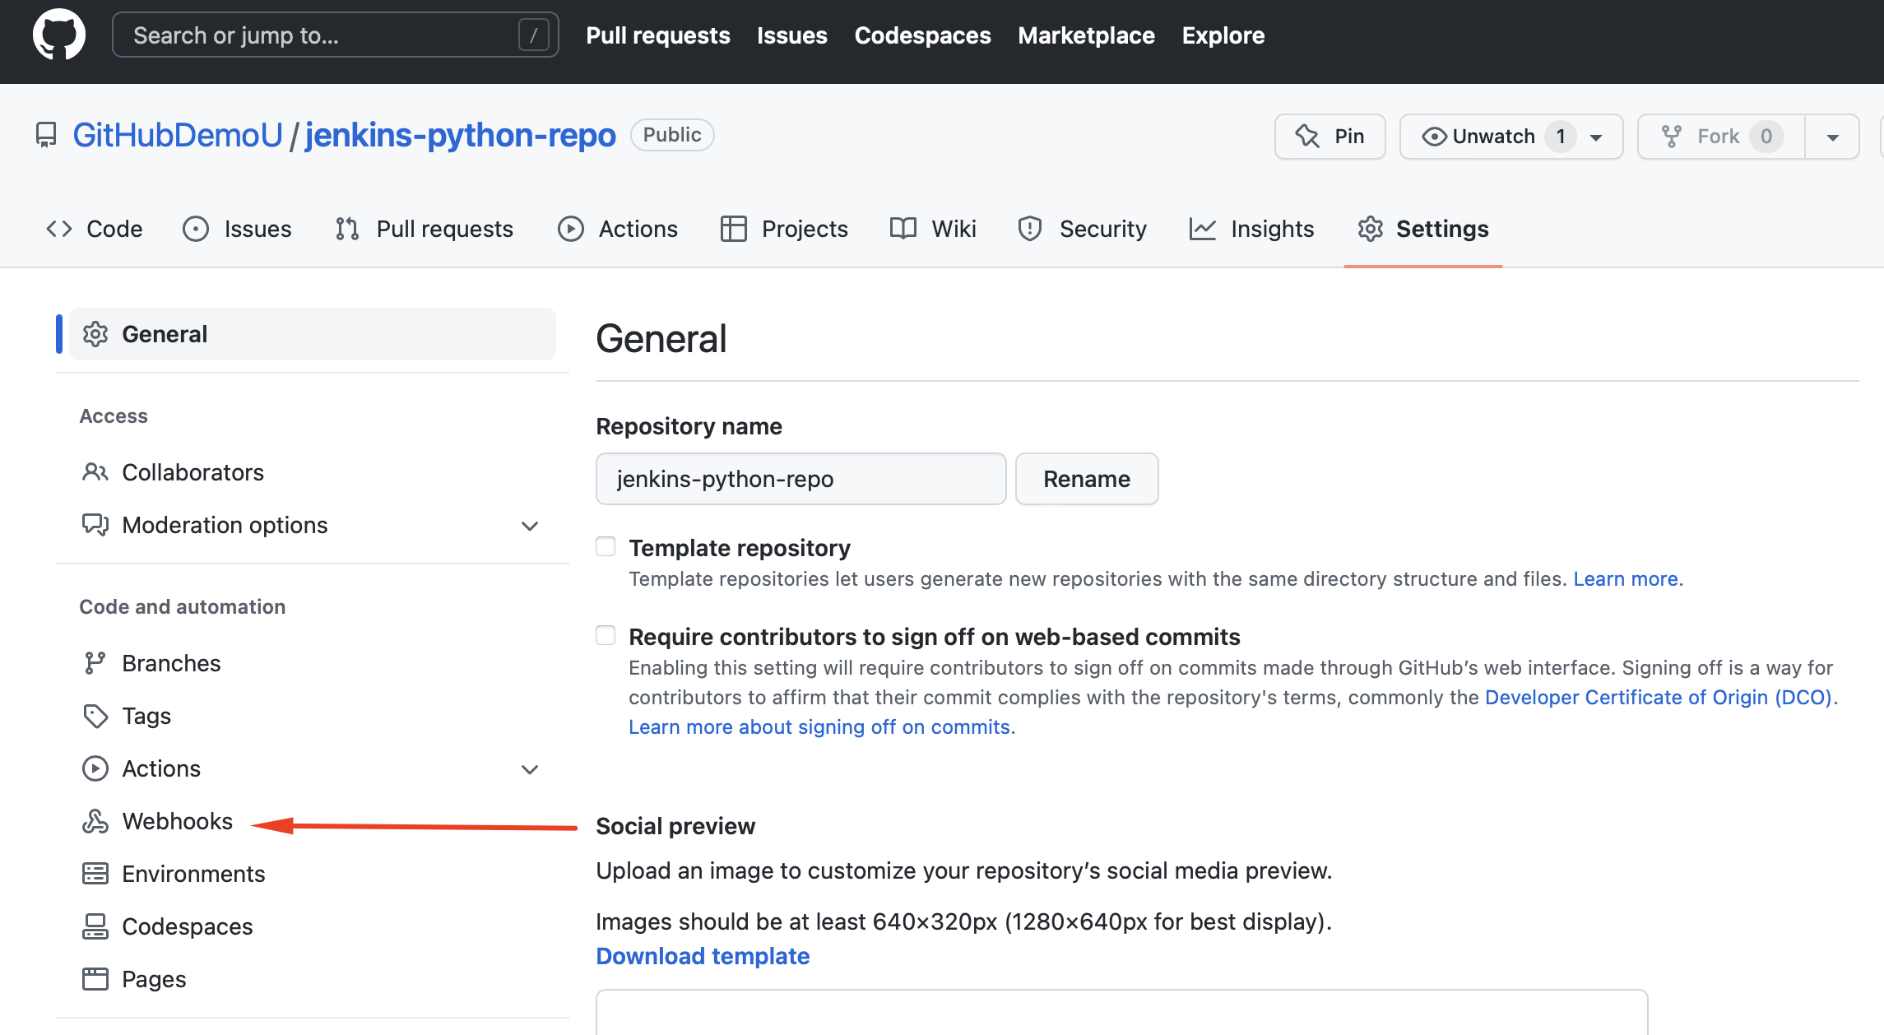Click the sidebar Actions play icon
The image size is (1884, 1035).
click(x=95, y=768)
